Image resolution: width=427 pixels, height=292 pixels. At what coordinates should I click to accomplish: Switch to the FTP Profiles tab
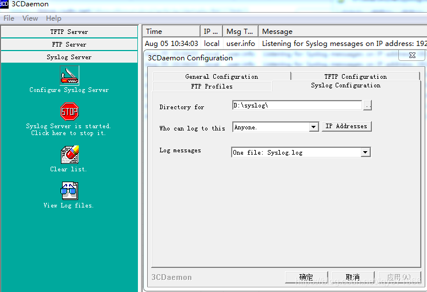coord(212,86)
